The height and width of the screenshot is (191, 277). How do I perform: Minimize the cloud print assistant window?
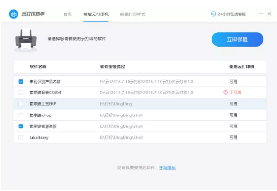(261, 14)
